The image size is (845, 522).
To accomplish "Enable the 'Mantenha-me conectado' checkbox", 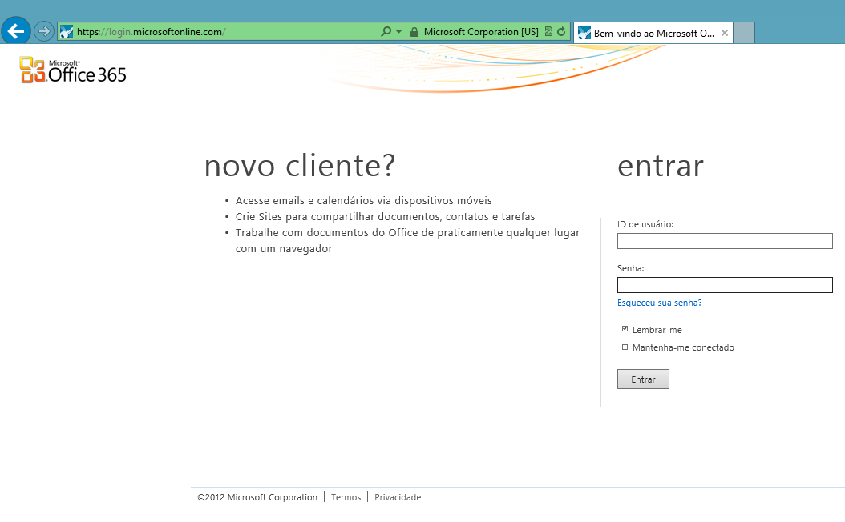I will (625, 347).
